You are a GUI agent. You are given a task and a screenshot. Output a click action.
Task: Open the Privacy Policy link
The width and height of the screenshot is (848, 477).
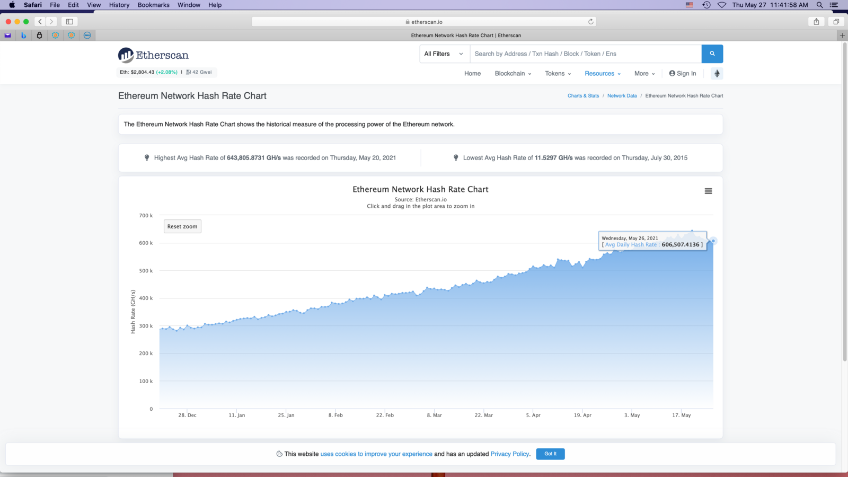(x=510, y=454)
